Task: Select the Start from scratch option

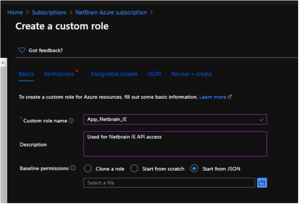Action: (x=134, y=169)
